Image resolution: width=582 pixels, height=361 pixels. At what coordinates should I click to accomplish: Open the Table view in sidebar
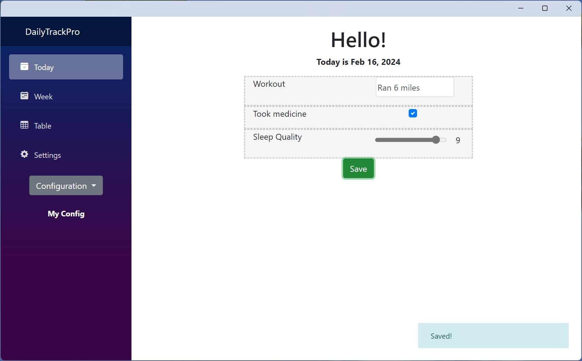66,125
